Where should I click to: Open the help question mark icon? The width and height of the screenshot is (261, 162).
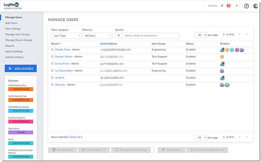point(246,6)
